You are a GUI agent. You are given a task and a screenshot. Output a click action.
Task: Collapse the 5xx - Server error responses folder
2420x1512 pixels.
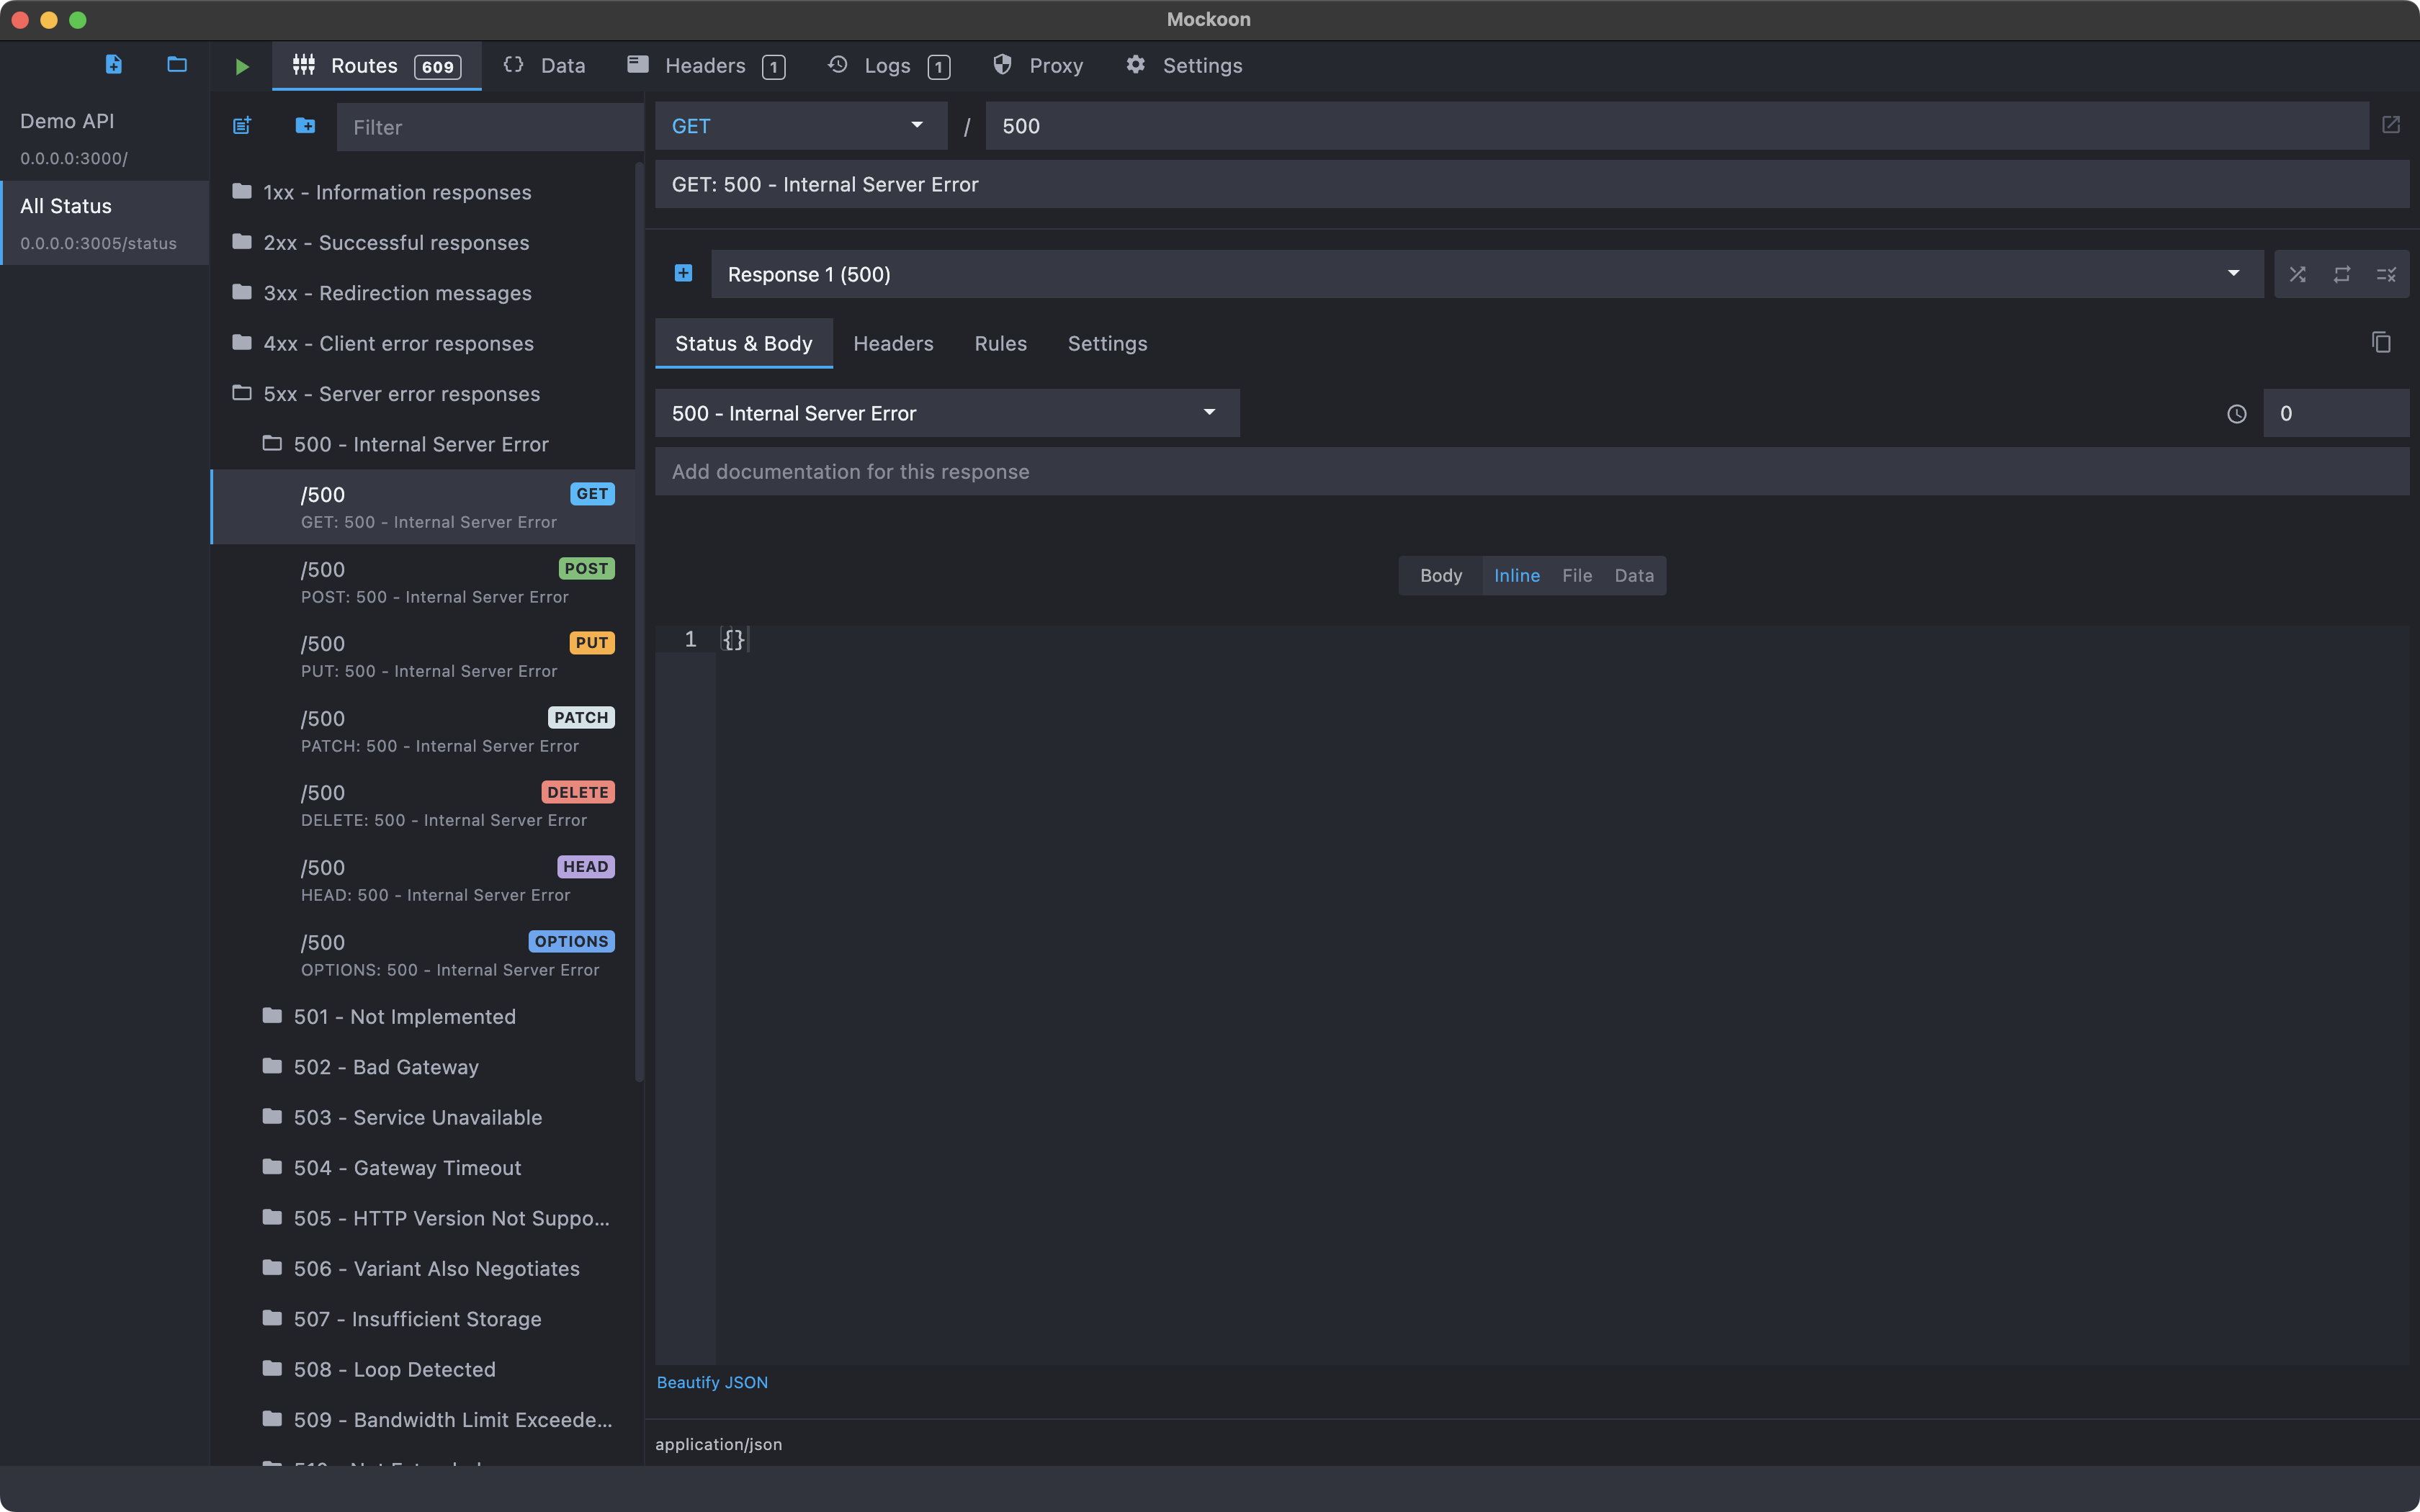point(422,394)
